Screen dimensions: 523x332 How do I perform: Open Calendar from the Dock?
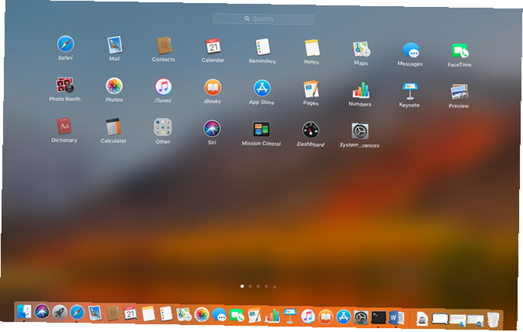(130, 314)
